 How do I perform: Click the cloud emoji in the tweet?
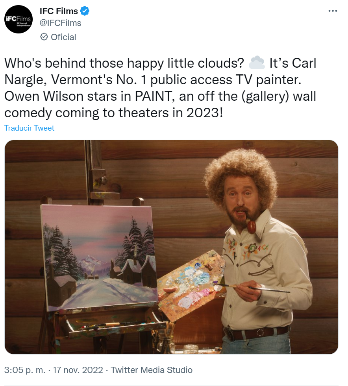pyautogui.click(x=256, y=63)
